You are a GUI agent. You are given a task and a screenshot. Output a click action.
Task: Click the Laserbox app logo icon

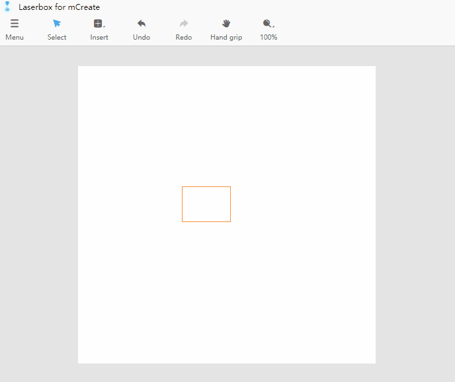point(7,7)
